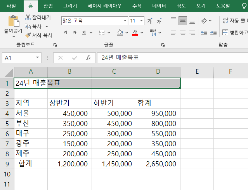
Task: Toggle underline formatting
Action: (84, 33)
